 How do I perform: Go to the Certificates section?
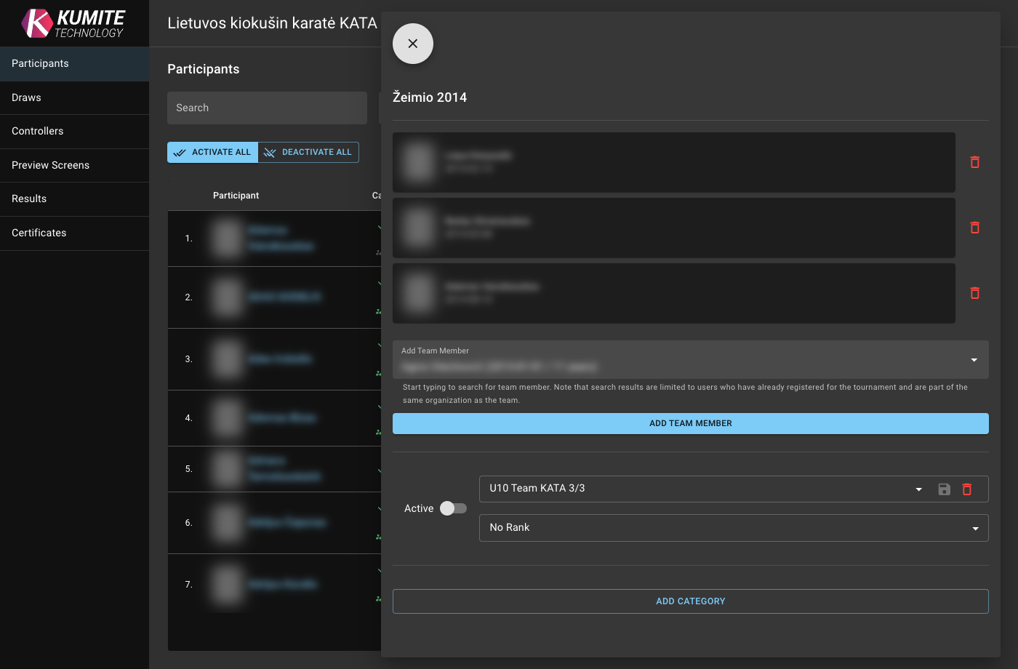39,233
